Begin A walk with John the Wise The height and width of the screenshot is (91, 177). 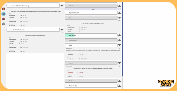33,30
